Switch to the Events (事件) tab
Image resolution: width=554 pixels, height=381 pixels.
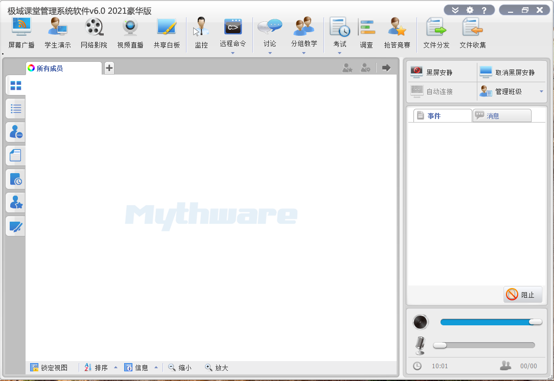[x=443, y=115]
